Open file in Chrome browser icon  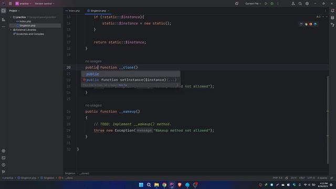pos(306,24)
